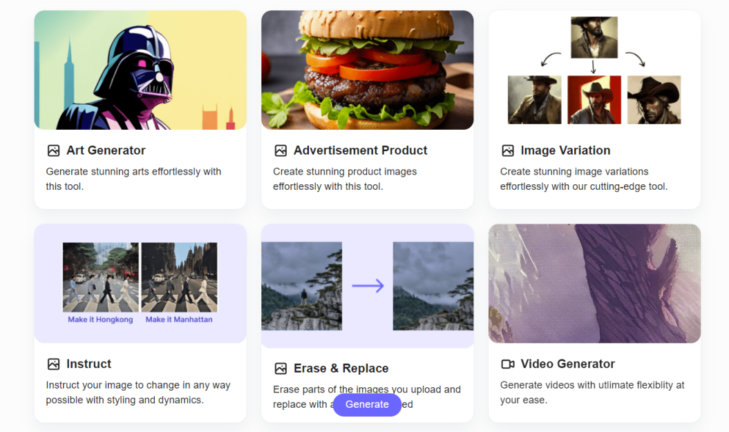Viewport: 729px width, 432px height.
Task: Click the Darth Vader artwork thumbnail
Action: pos(140,70)
